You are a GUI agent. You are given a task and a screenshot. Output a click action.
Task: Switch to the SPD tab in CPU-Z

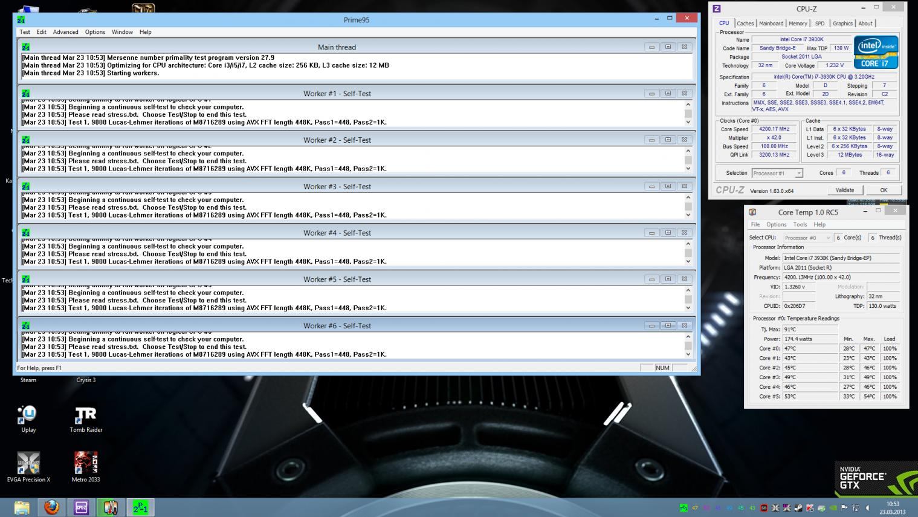pyautogui.click(x=819, y=24)
